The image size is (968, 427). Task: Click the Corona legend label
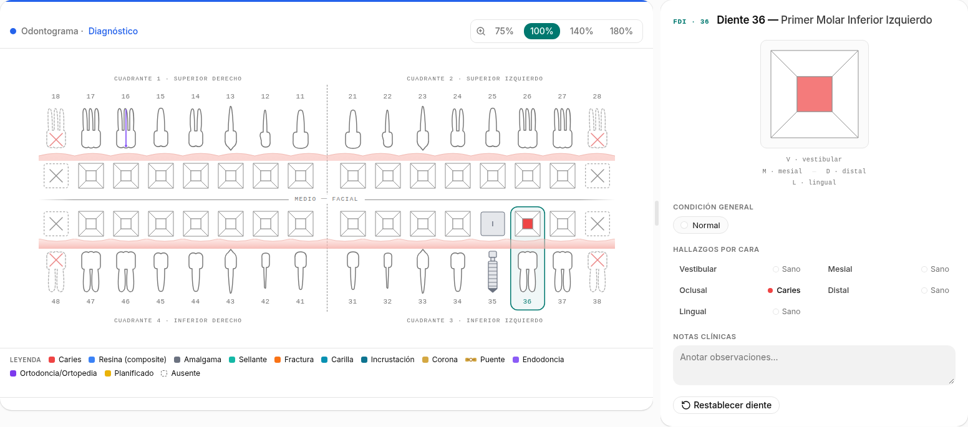click(445, 360)
